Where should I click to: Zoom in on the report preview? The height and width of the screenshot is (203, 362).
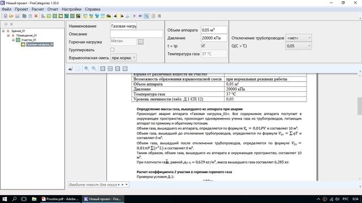[87, 69]
